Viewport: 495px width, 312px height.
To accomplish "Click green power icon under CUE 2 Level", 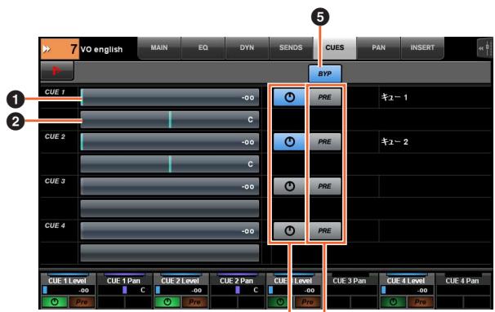I will 167,302.
